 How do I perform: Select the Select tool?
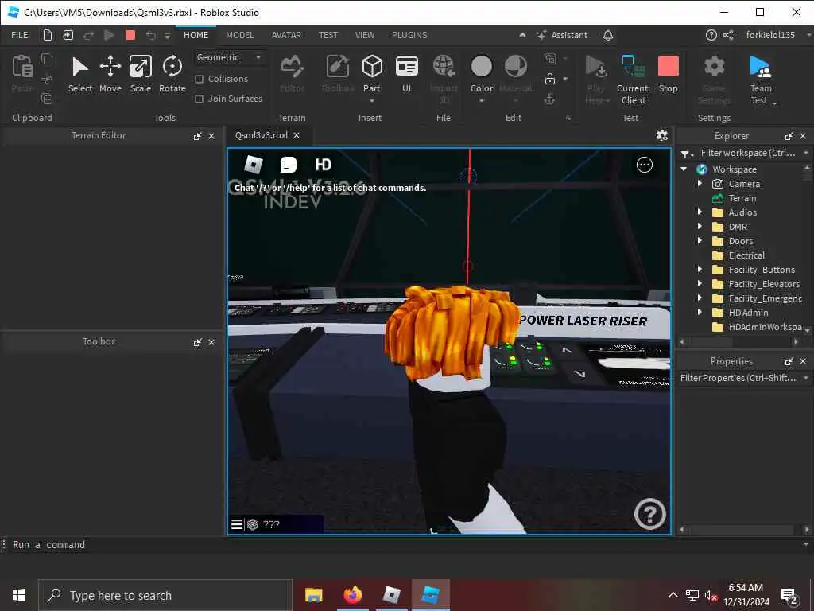tap(80, 74)
